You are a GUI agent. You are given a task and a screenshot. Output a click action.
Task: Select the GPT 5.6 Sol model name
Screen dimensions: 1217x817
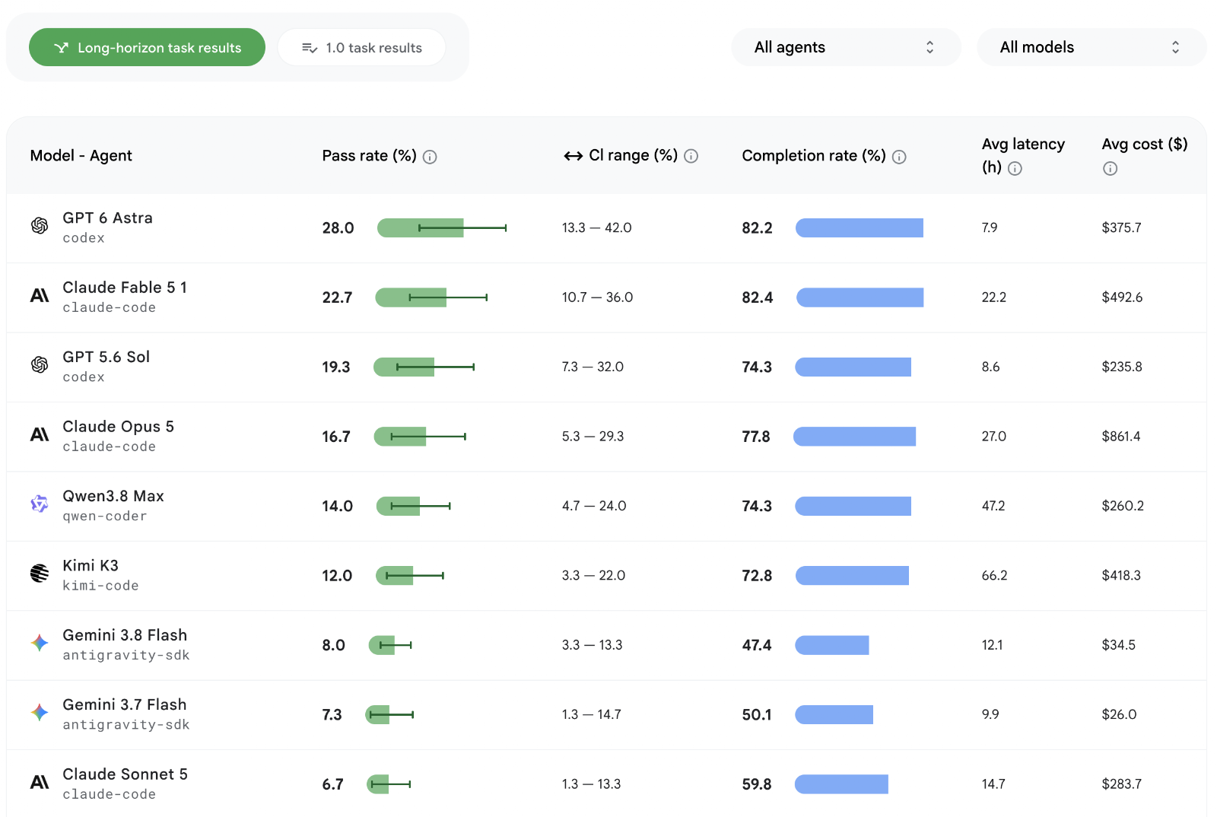point(106,357)
